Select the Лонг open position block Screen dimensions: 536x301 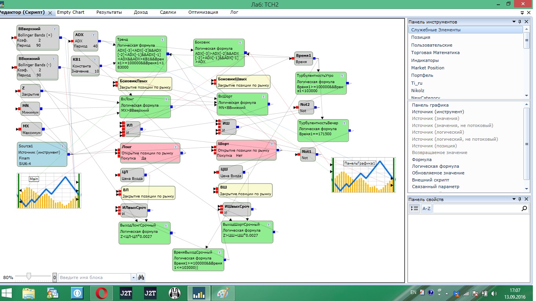(x=150, y=153)
